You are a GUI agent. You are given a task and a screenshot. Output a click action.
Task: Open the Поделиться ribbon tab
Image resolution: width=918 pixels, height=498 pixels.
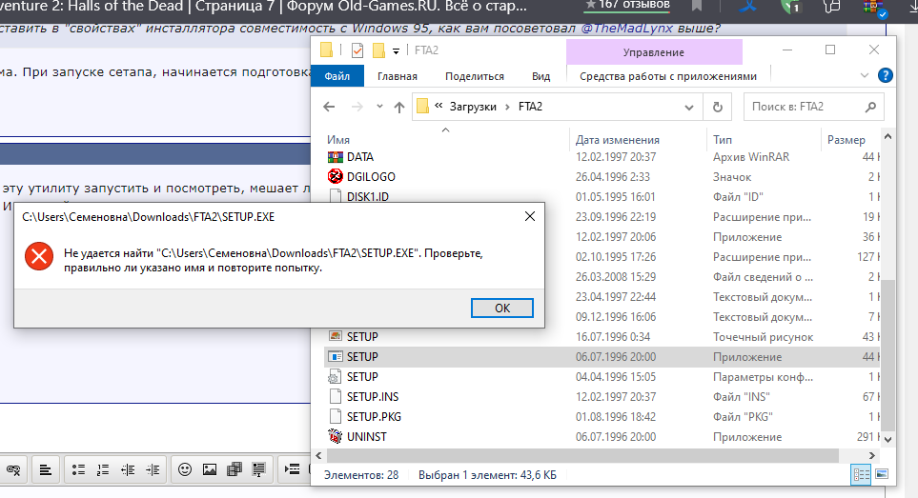[474, 76]
